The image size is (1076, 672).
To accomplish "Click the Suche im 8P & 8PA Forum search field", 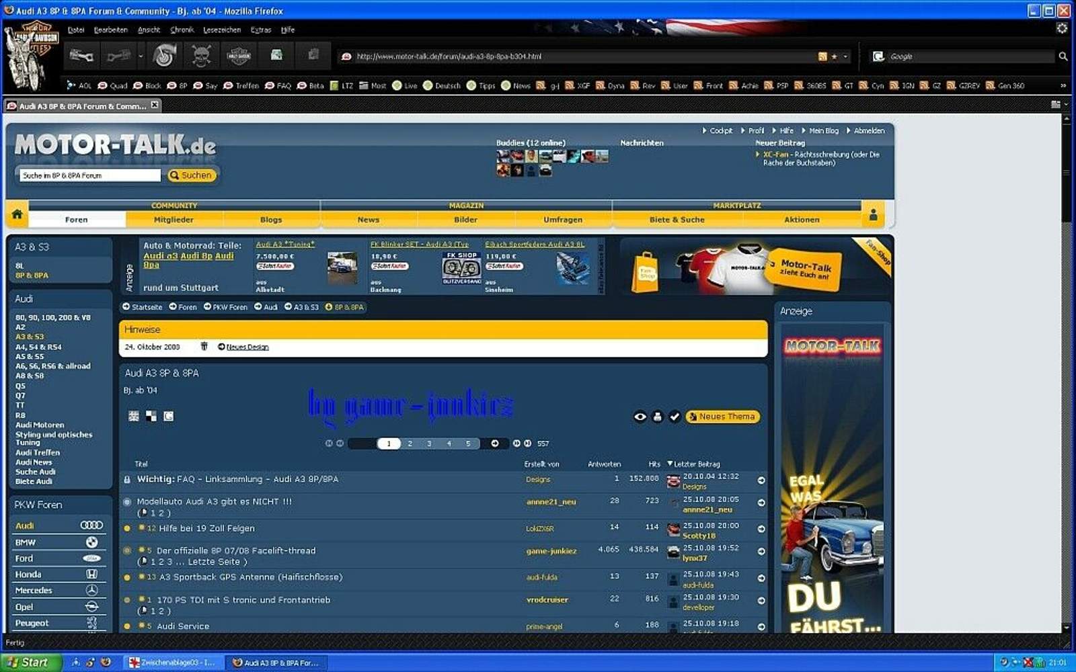I will [89, 175].
